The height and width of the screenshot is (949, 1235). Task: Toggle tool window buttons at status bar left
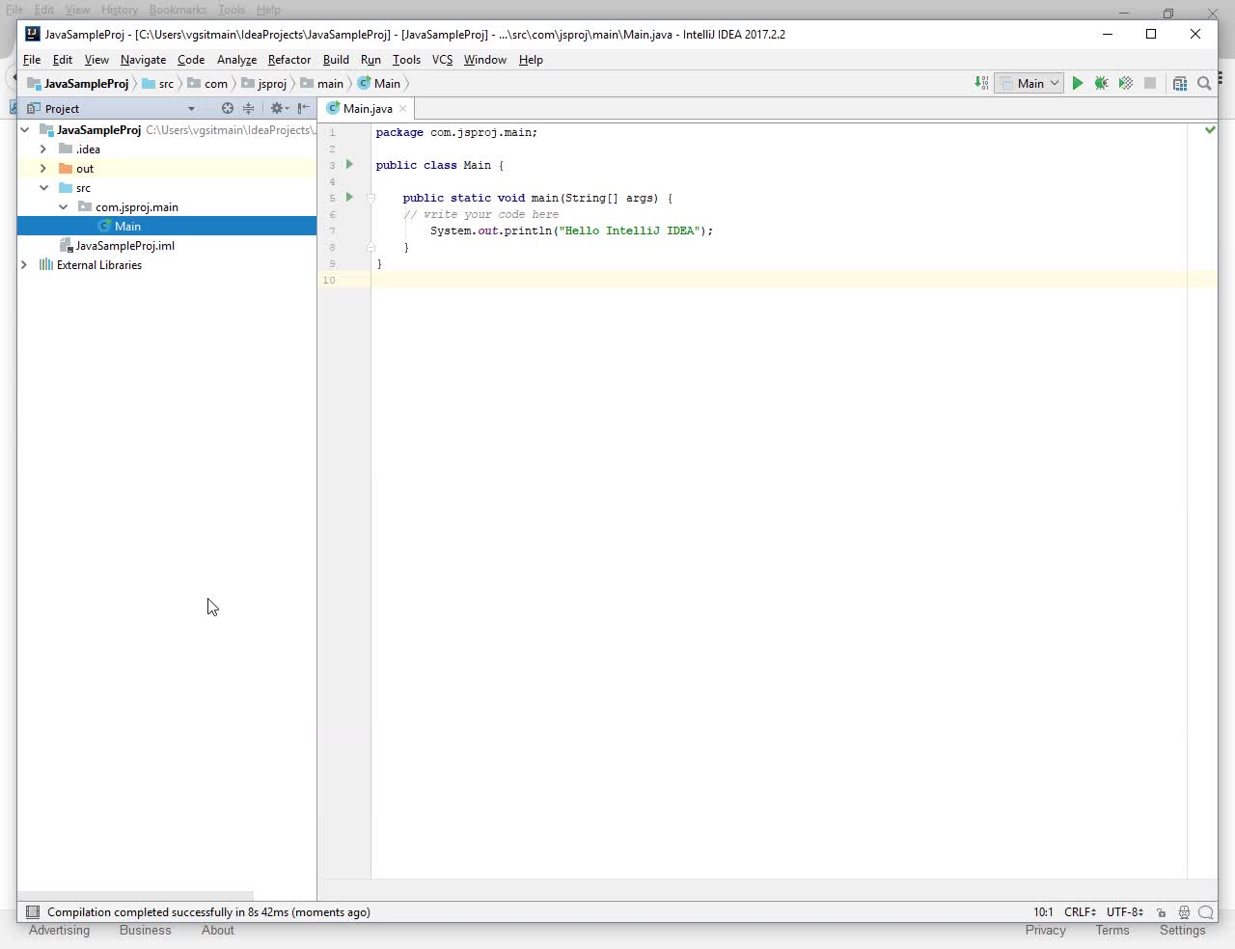point(33,912)
